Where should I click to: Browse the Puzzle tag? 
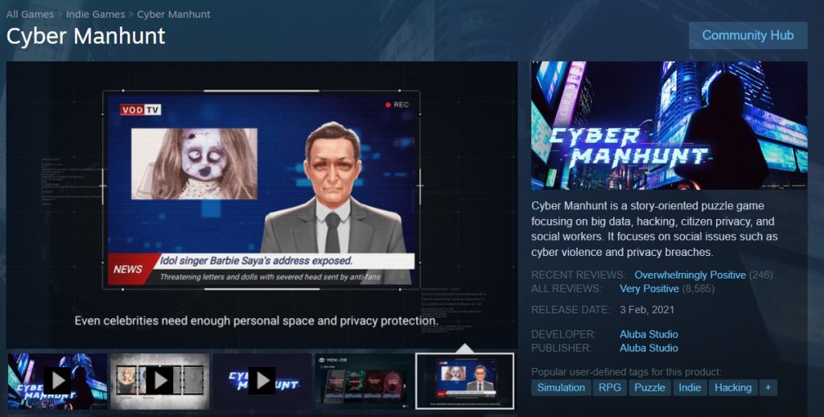(649, 387)
